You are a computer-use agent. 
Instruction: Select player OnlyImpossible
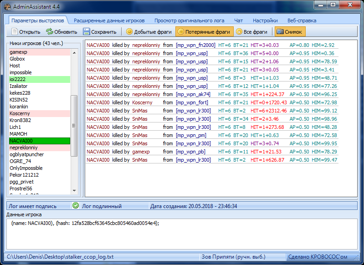tap(40, 168)
